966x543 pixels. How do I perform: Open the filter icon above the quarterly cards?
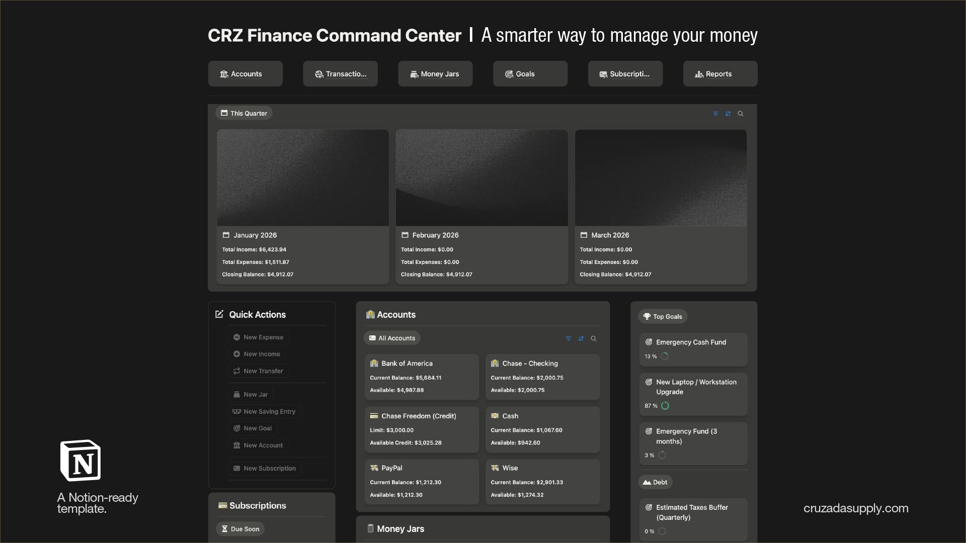point(715,114)
